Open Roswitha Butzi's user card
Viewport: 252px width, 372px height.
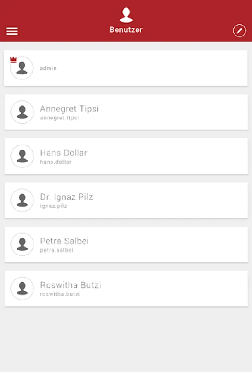point(126,289)
